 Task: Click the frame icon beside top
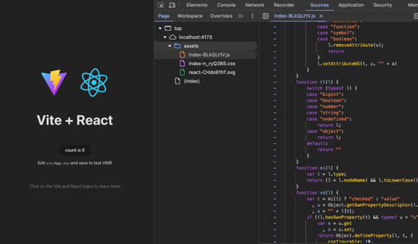pos(168,28)
